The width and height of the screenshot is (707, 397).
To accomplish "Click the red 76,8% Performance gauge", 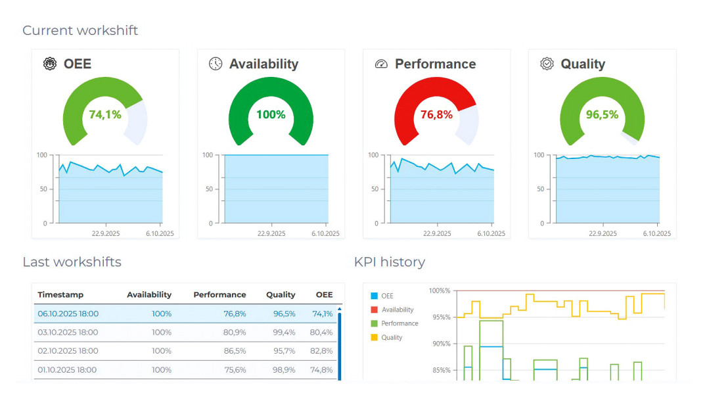I will pos(436,111).
